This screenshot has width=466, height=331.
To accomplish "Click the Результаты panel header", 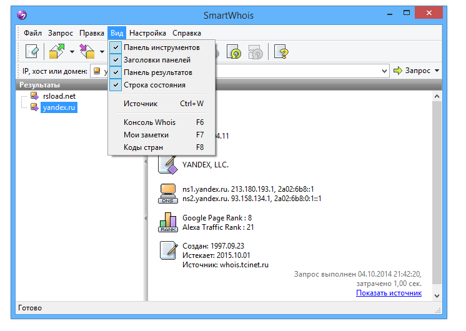I will point(39,85).
